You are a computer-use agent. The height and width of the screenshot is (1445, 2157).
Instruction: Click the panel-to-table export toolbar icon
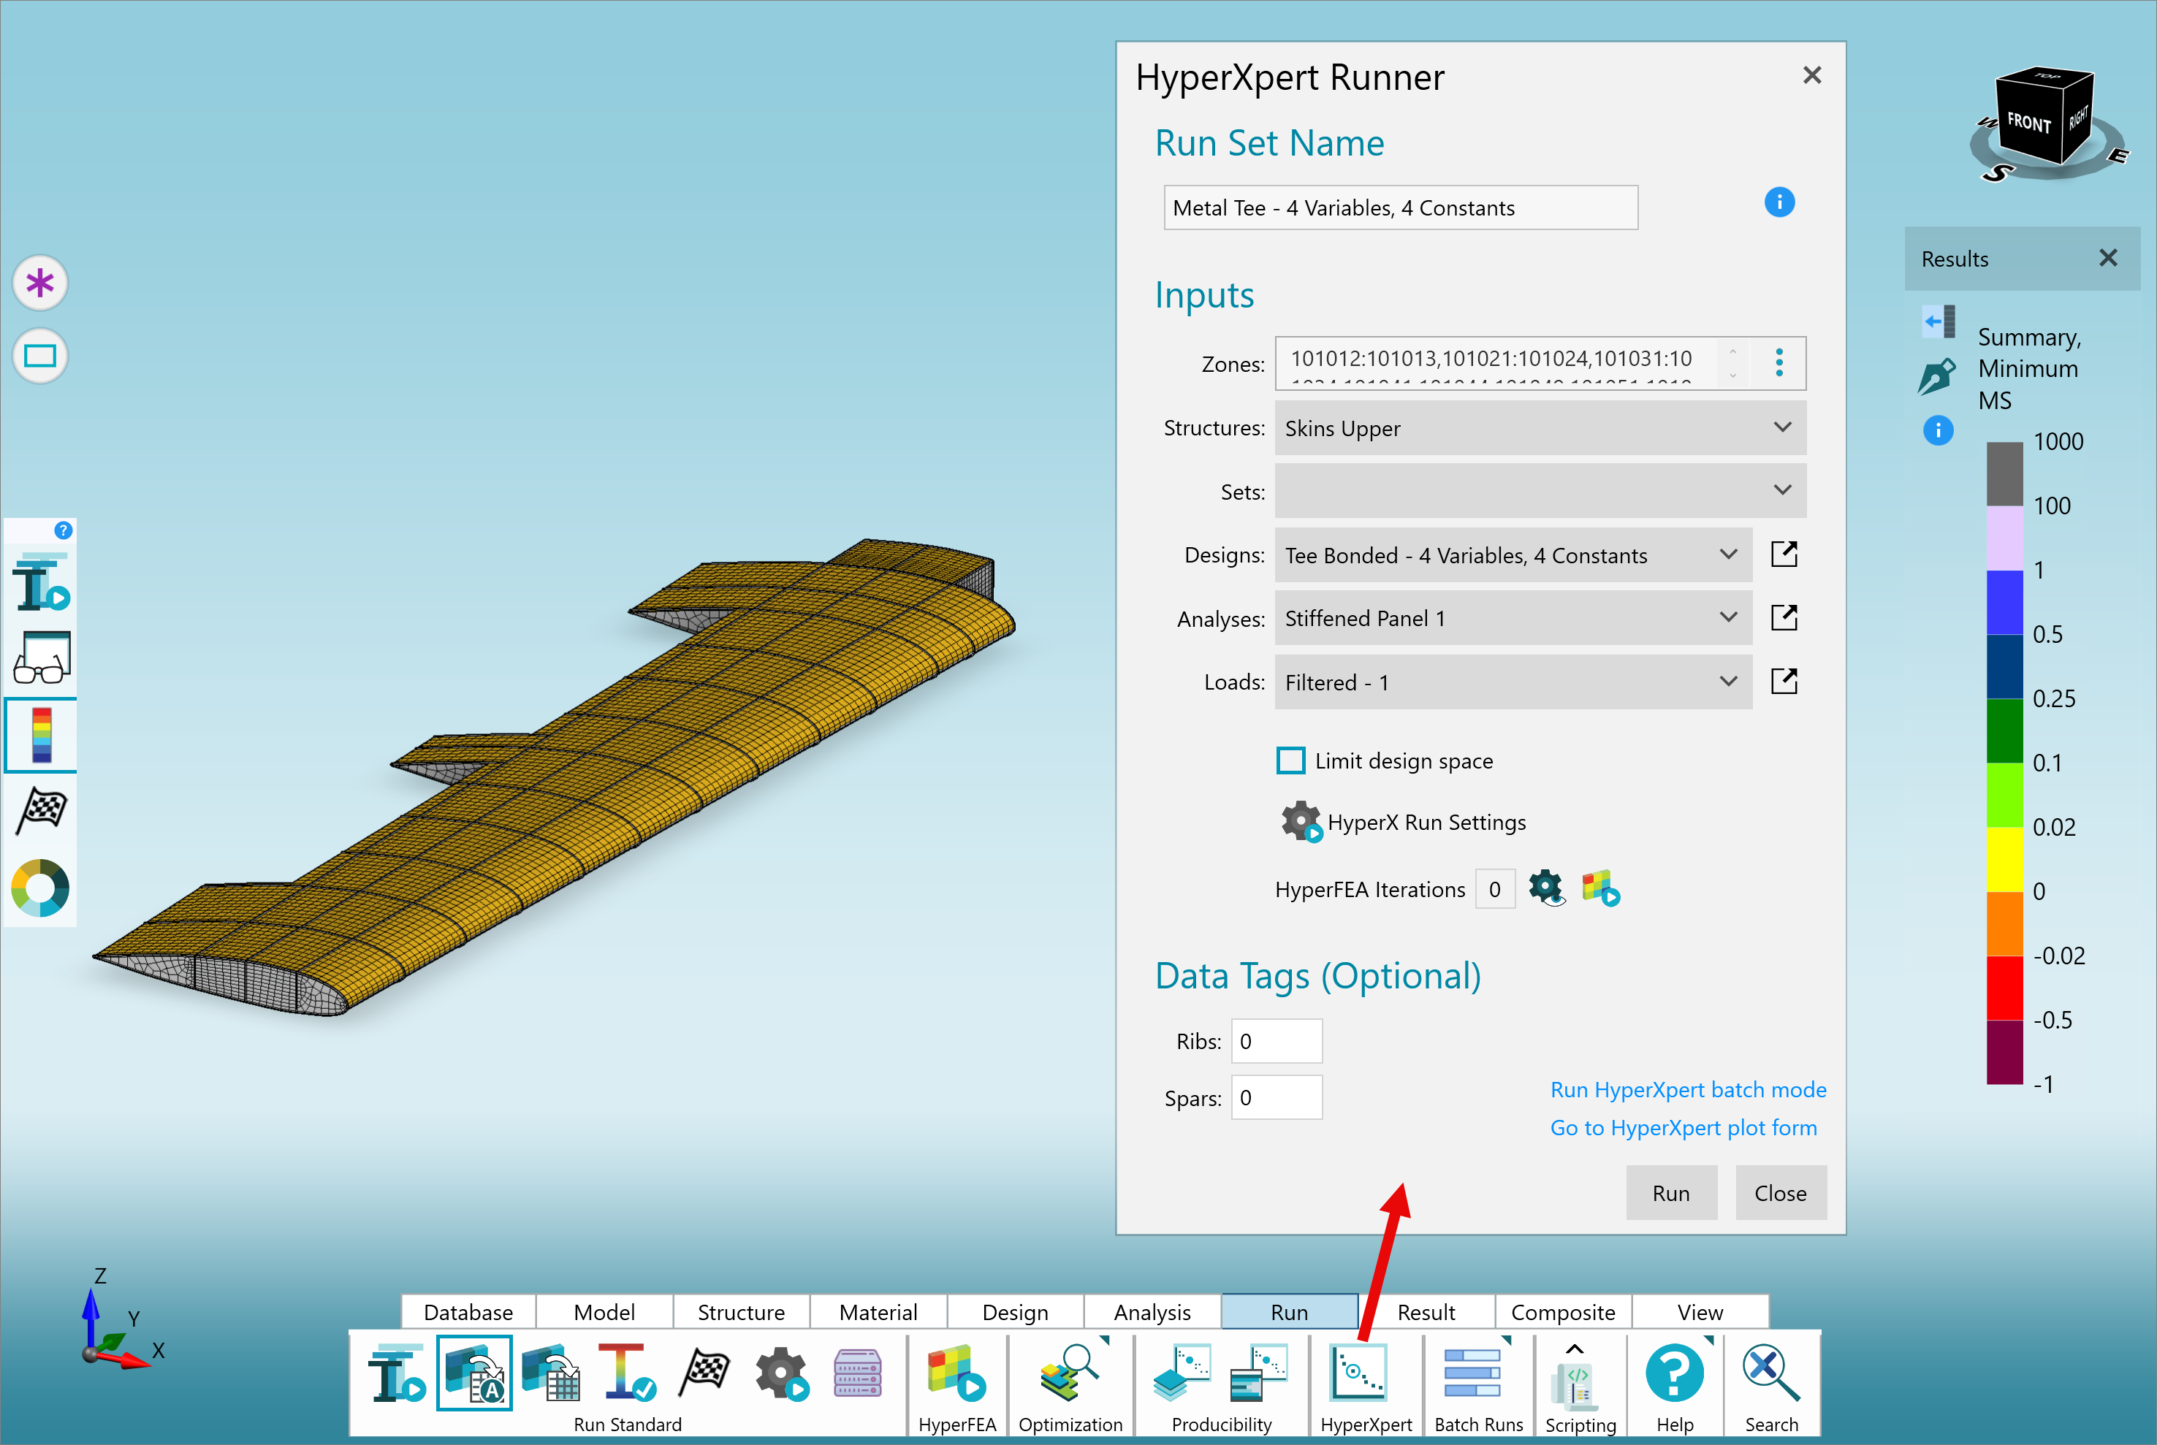pos(551,1373)
